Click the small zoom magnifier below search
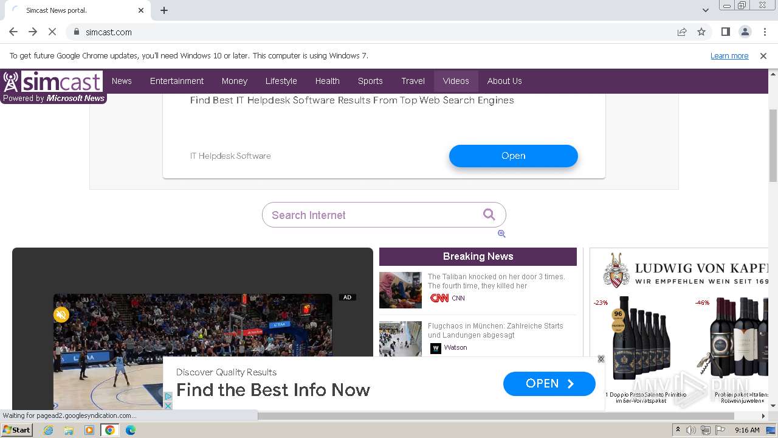Screen dimensions: 778x438 (501, 234)
